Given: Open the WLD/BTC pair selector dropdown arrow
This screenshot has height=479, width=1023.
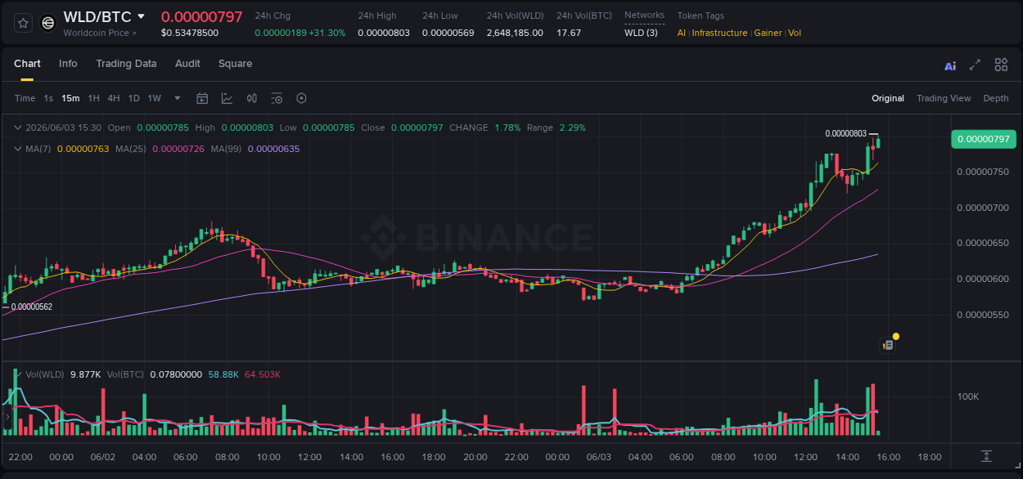Looking at the screenshot, I should pyautogui.click(x=141, y=16).
